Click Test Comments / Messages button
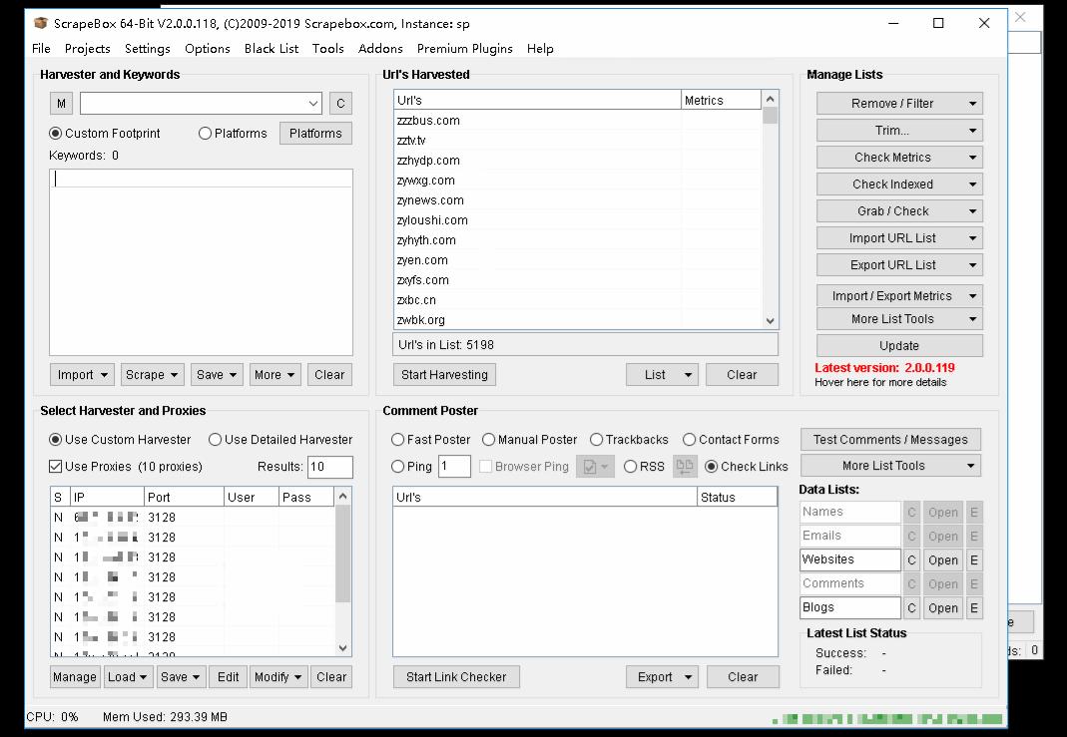 click(890, 439)
